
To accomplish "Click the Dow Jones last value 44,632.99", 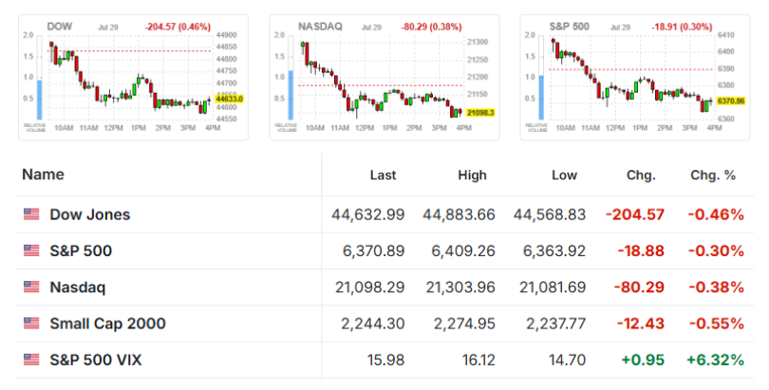I will (x=367, y=214).
